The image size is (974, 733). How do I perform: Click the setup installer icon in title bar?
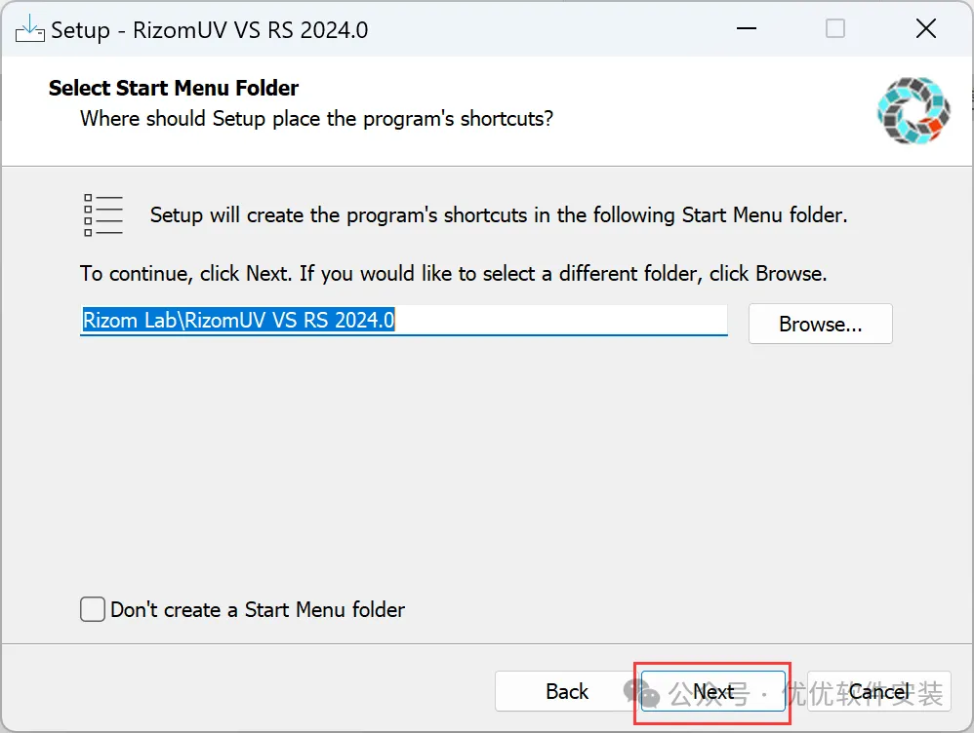click(29, 29)
